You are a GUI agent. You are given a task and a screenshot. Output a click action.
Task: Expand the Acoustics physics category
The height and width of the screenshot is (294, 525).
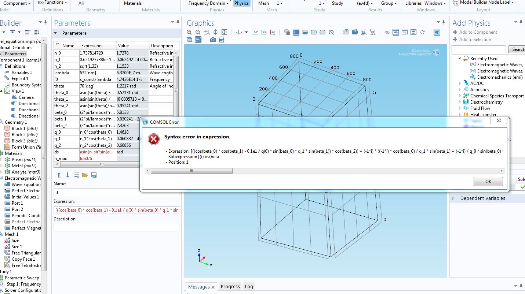point(460,90)
